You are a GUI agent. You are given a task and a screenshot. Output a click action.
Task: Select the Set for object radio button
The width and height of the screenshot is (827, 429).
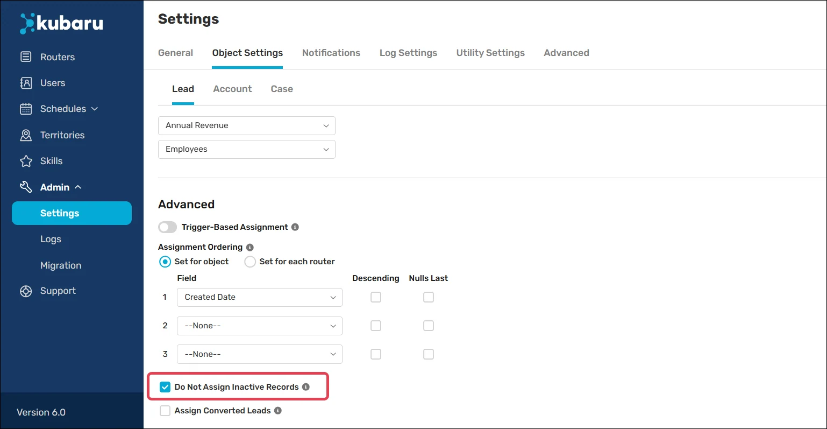point(165,262)
